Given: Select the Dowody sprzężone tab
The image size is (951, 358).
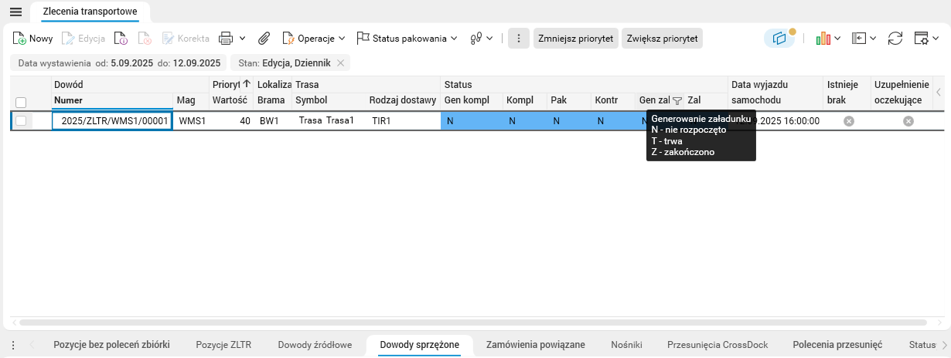Looking at the screenshot, I should point(420,345).
